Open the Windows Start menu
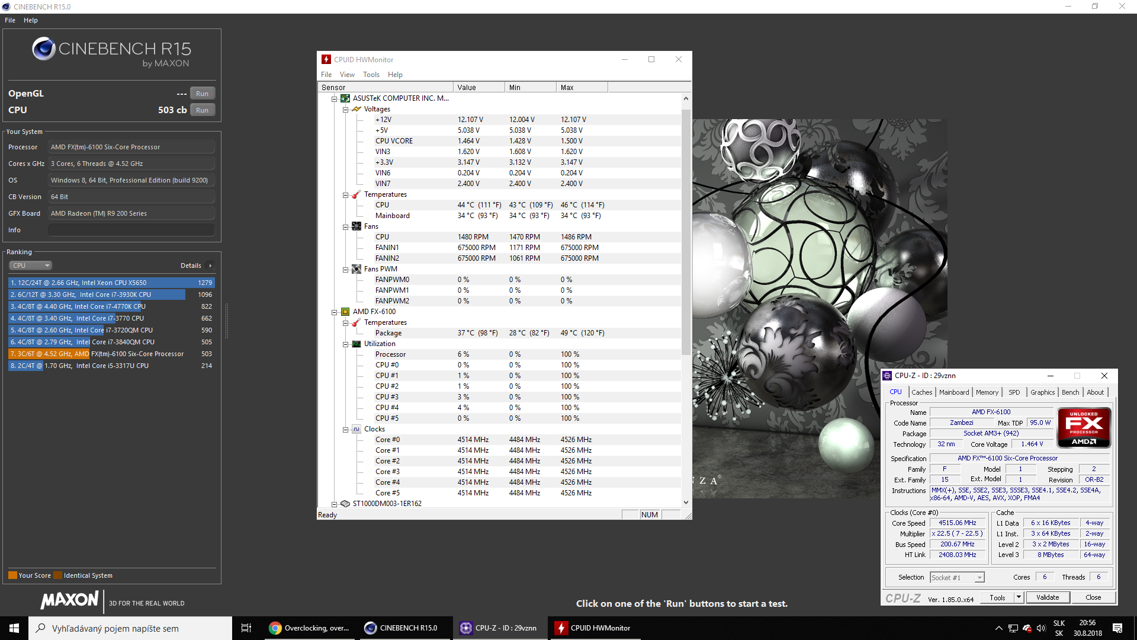 [14, 628]
